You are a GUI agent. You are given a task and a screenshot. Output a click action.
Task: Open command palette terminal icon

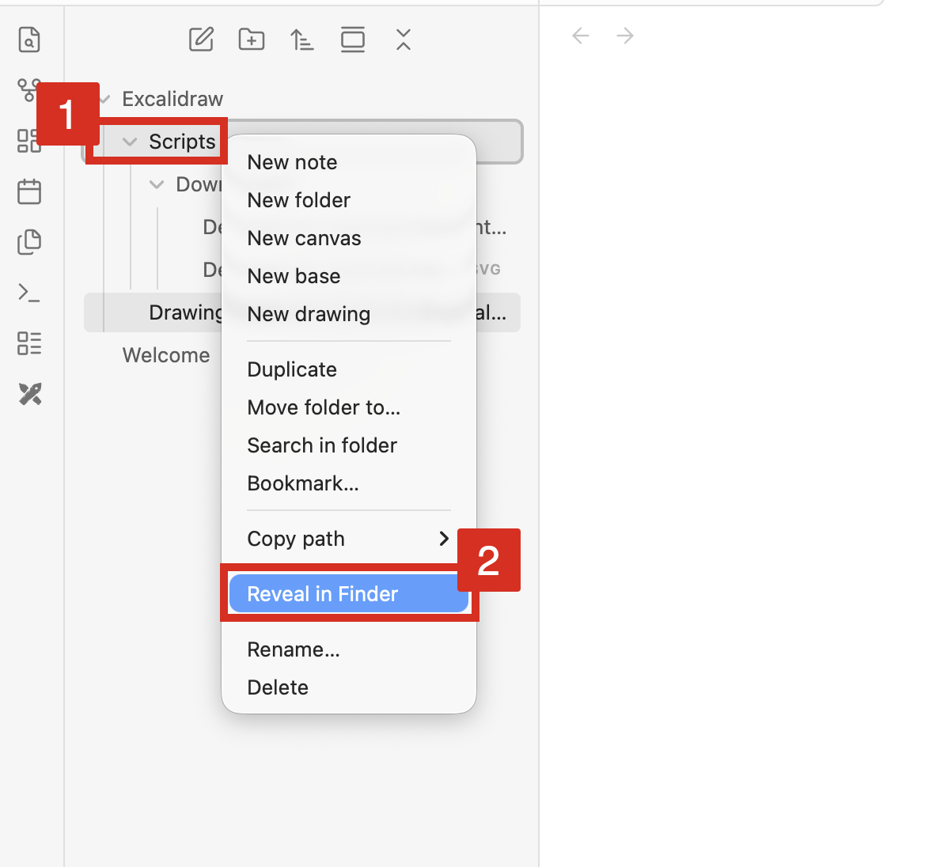pyautogui.click(x=29, y=293)
